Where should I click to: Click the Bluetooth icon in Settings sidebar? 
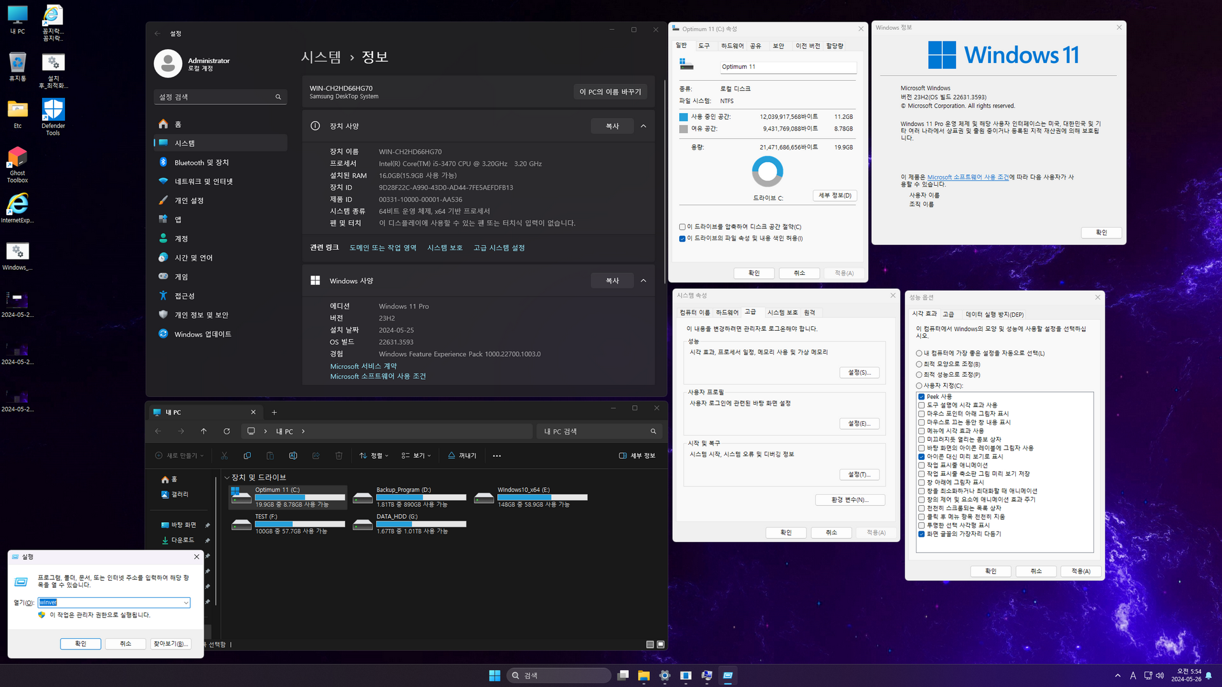pos(164,162)
